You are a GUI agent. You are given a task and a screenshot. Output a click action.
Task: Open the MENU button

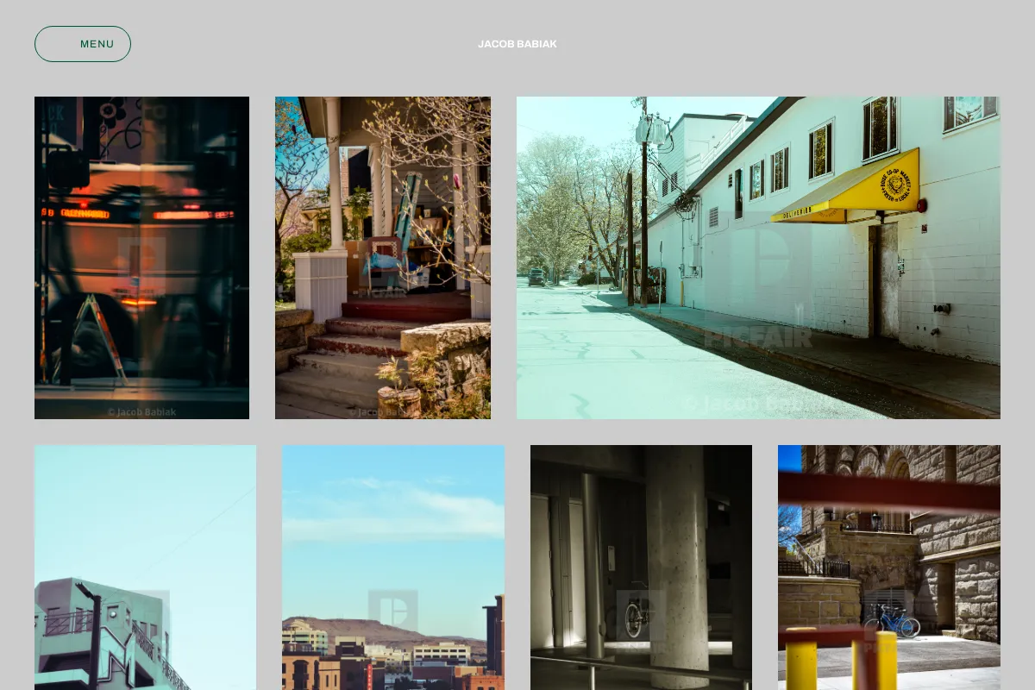[x=83, y=44]
